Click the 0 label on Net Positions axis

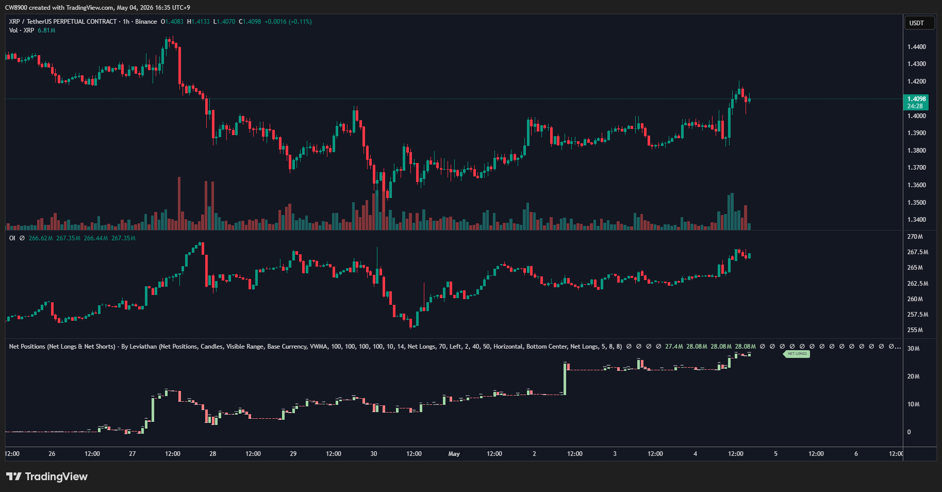[x=909, y=432]
